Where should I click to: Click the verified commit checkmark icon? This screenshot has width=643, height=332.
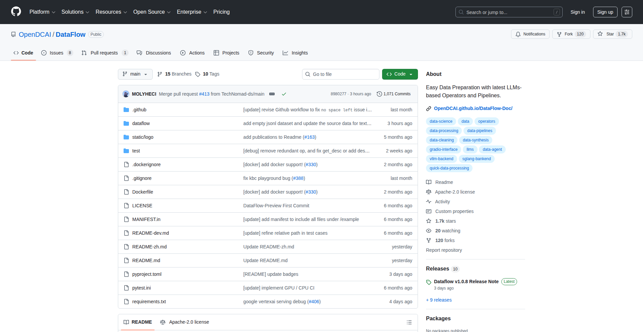(x=284, y=94)
